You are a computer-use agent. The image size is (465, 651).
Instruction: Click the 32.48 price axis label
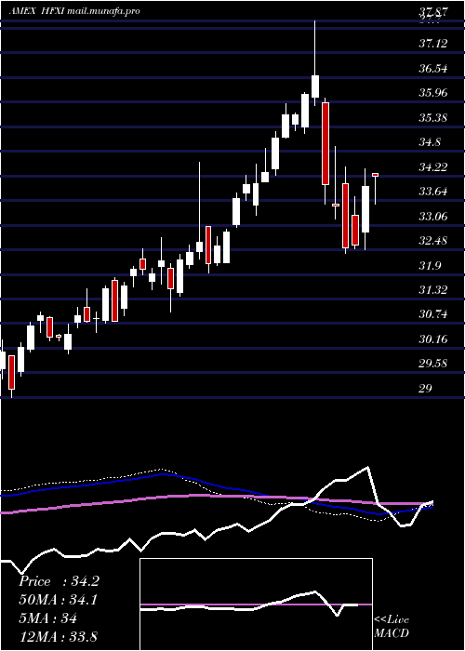[433, 241]
